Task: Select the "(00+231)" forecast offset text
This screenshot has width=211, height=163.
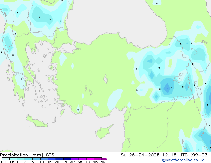Action: tap(201, 155)
